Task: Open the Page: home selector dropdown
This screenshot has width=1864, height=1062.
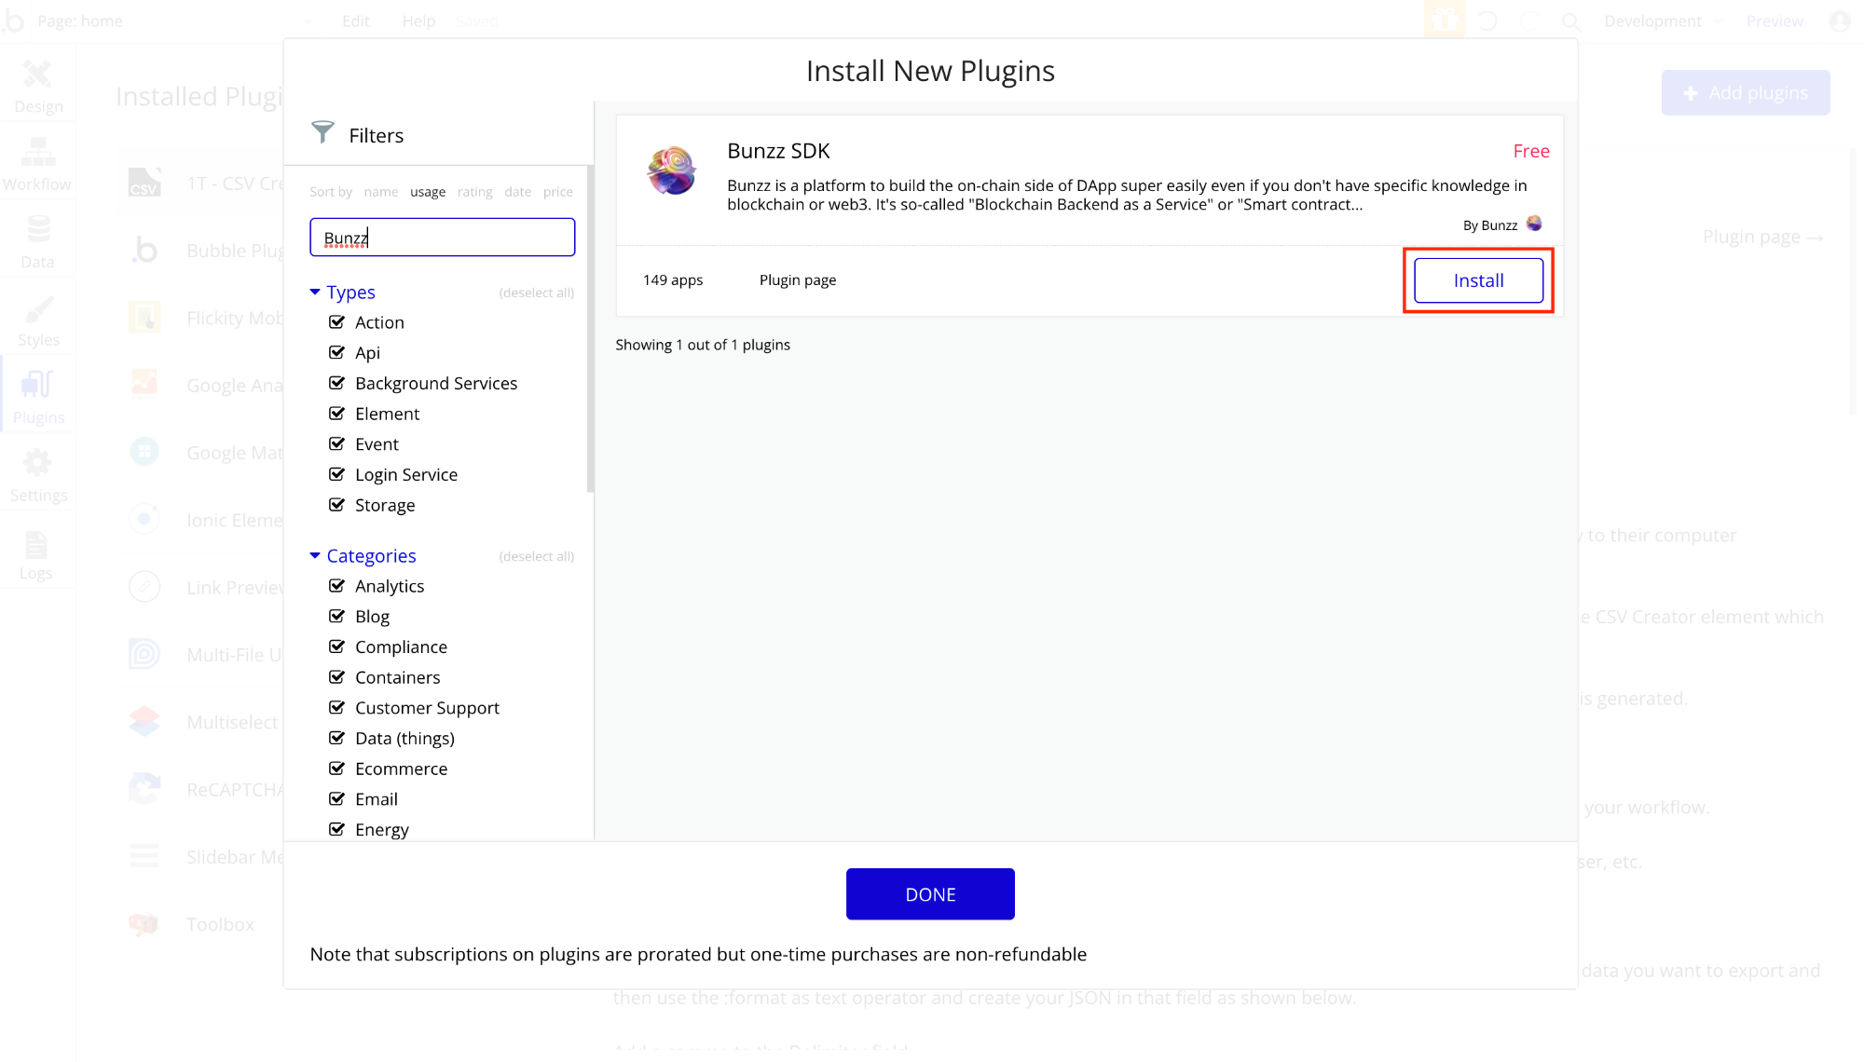Action: pyautogui.click(x=175, y=20)
